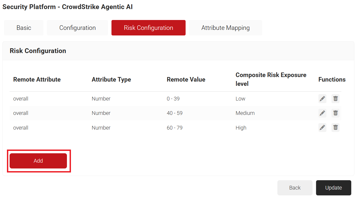
Task: Select the Attribute Type column header
Action: click(x=111, y=79)
